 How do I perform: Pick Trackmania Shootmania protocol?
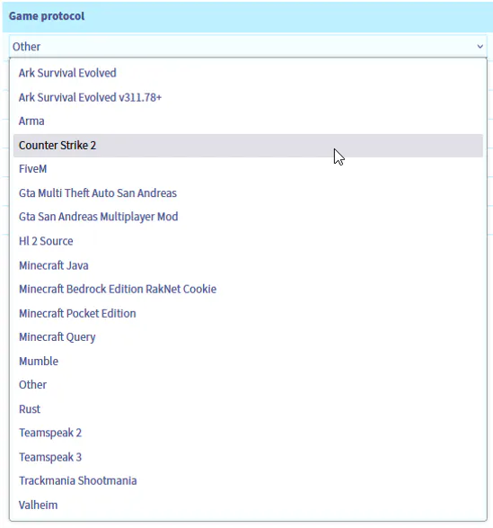coord(248,481)
